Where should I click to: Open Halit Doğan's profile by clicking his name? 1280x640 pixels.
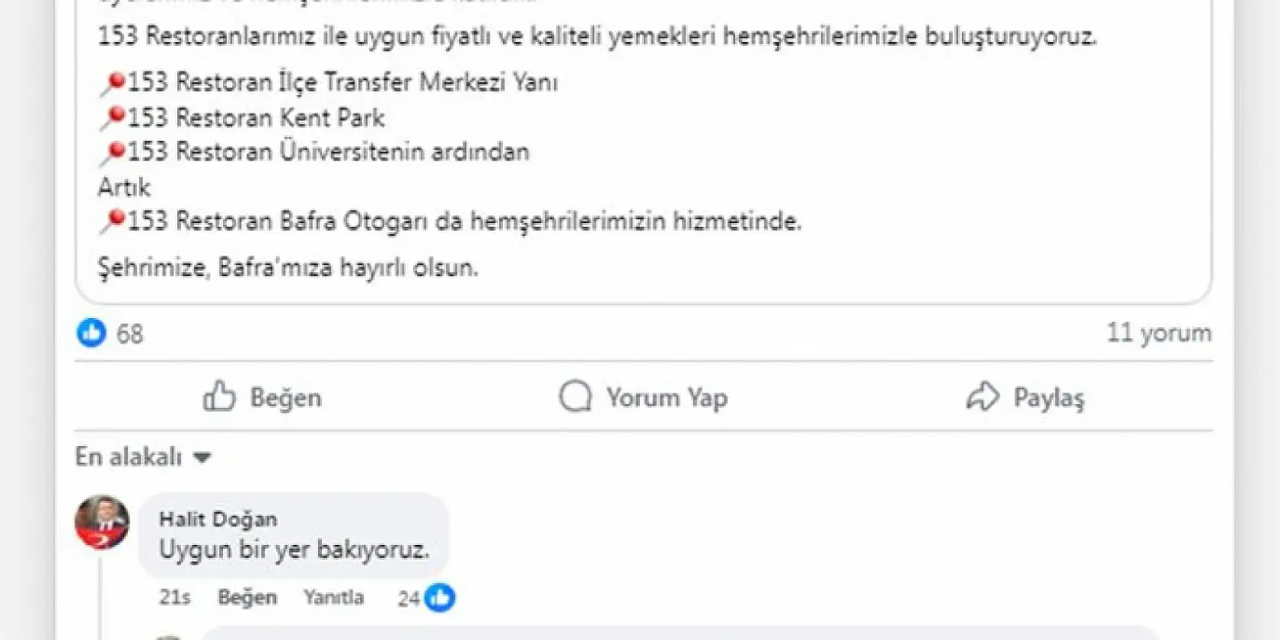click(218, 518)
